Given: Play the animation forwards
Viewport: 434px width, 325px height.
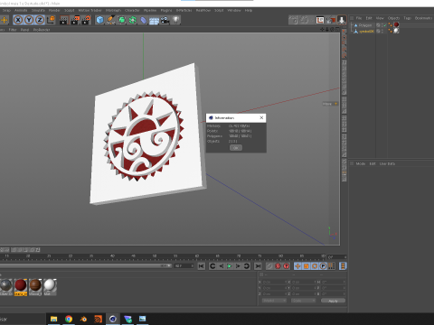Looking at the screenshot, I should tap(230, 266).
